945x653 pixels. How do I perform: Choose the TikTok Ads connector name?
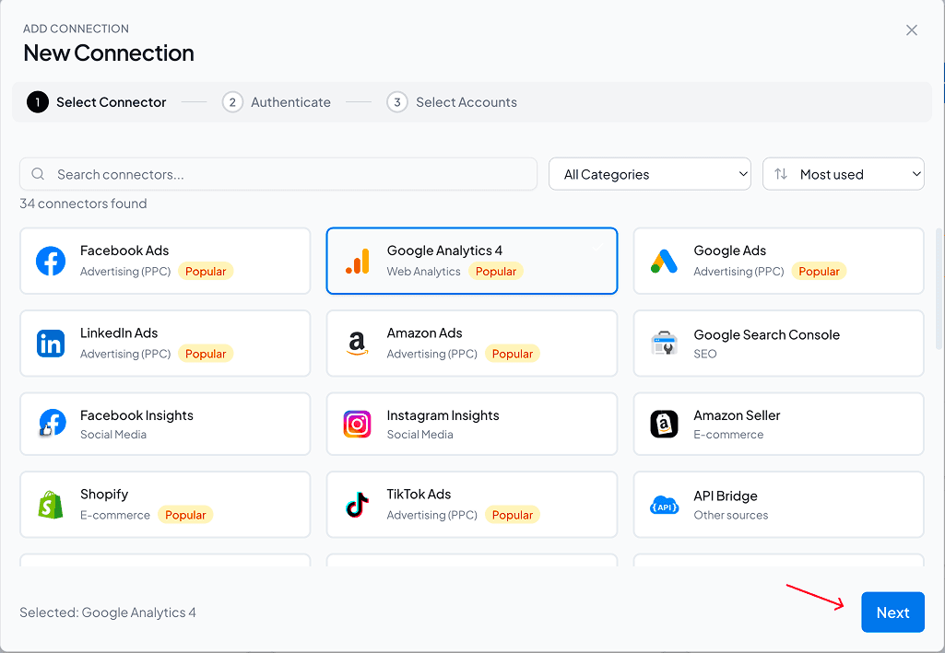click(x=419, y=494)
